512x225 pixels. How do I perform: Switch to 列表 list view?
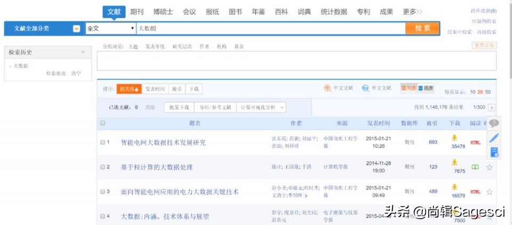tap(409, 88)
